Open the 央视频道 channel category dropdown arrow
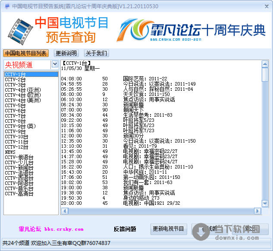Screen dimensions: 273x251 tap(55, 64)
